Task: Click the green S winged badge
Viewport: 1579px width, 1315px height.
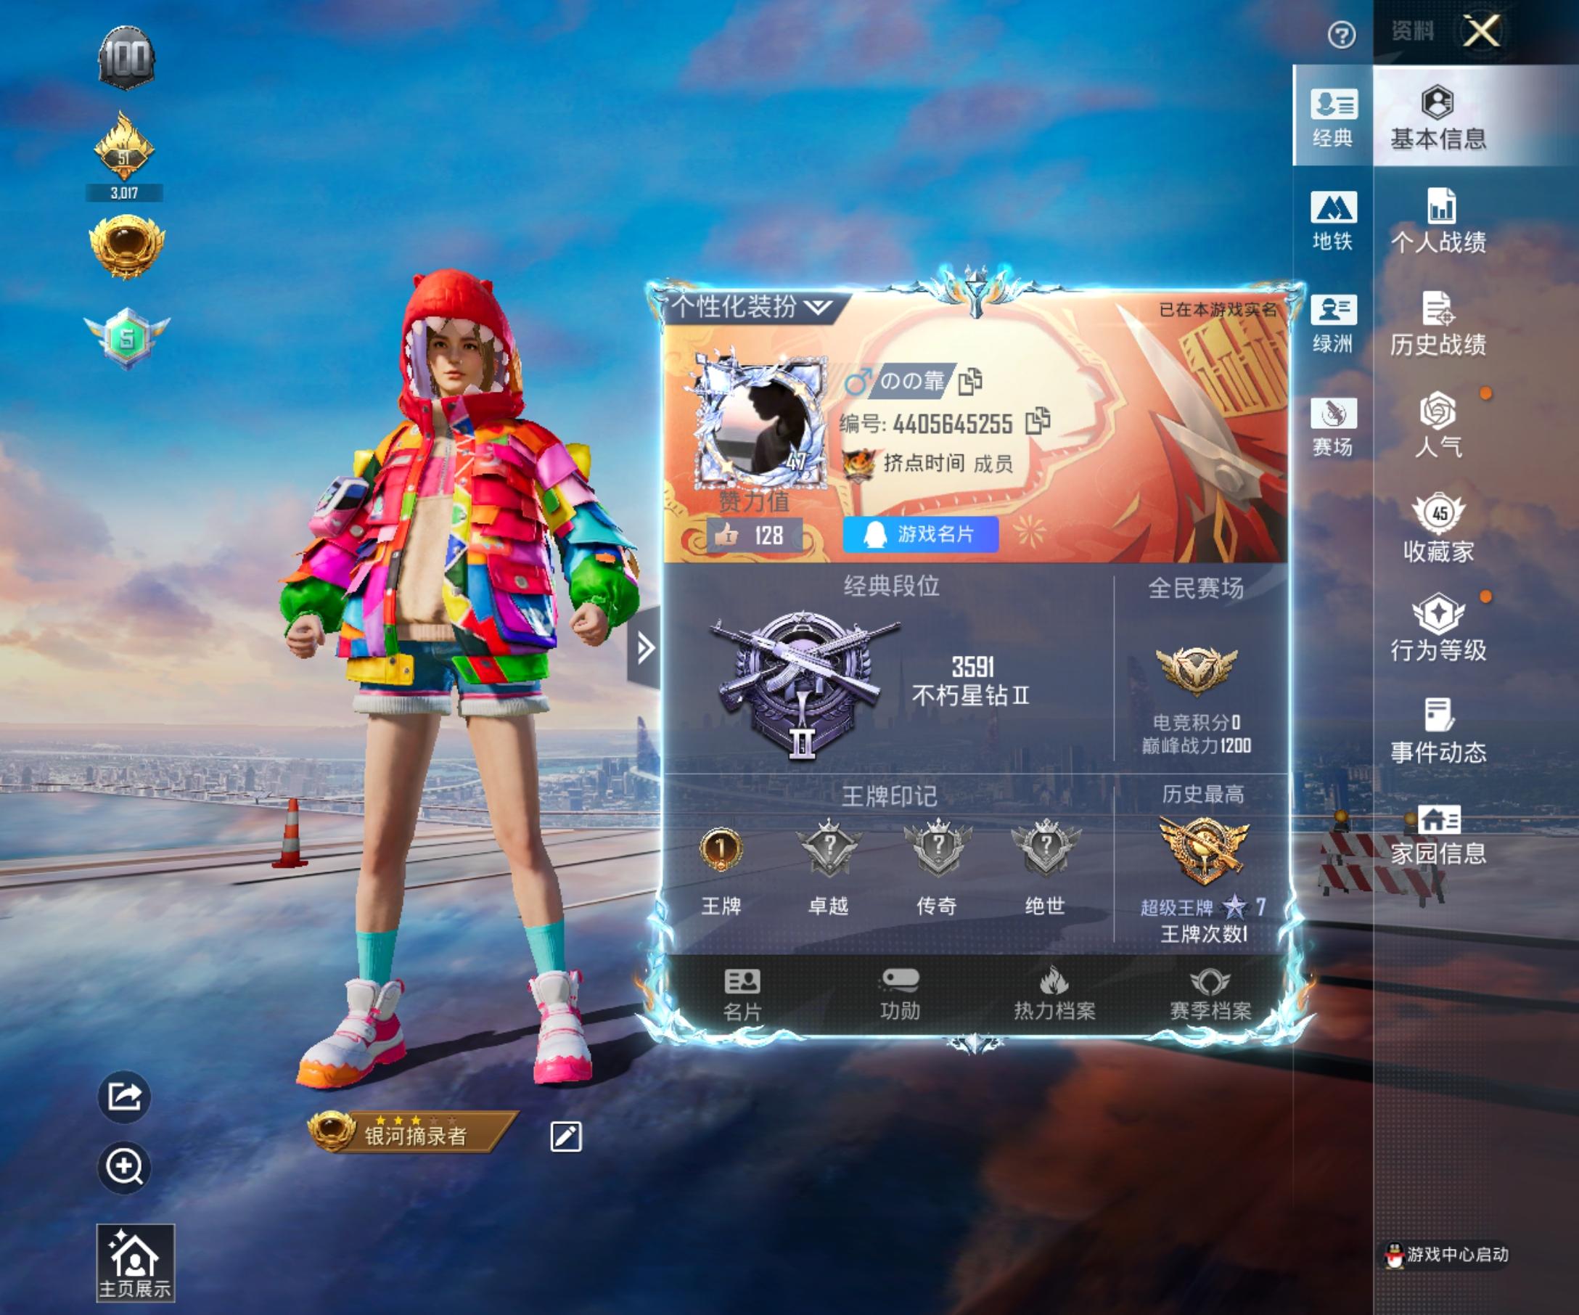Action: tap(127, 337)
